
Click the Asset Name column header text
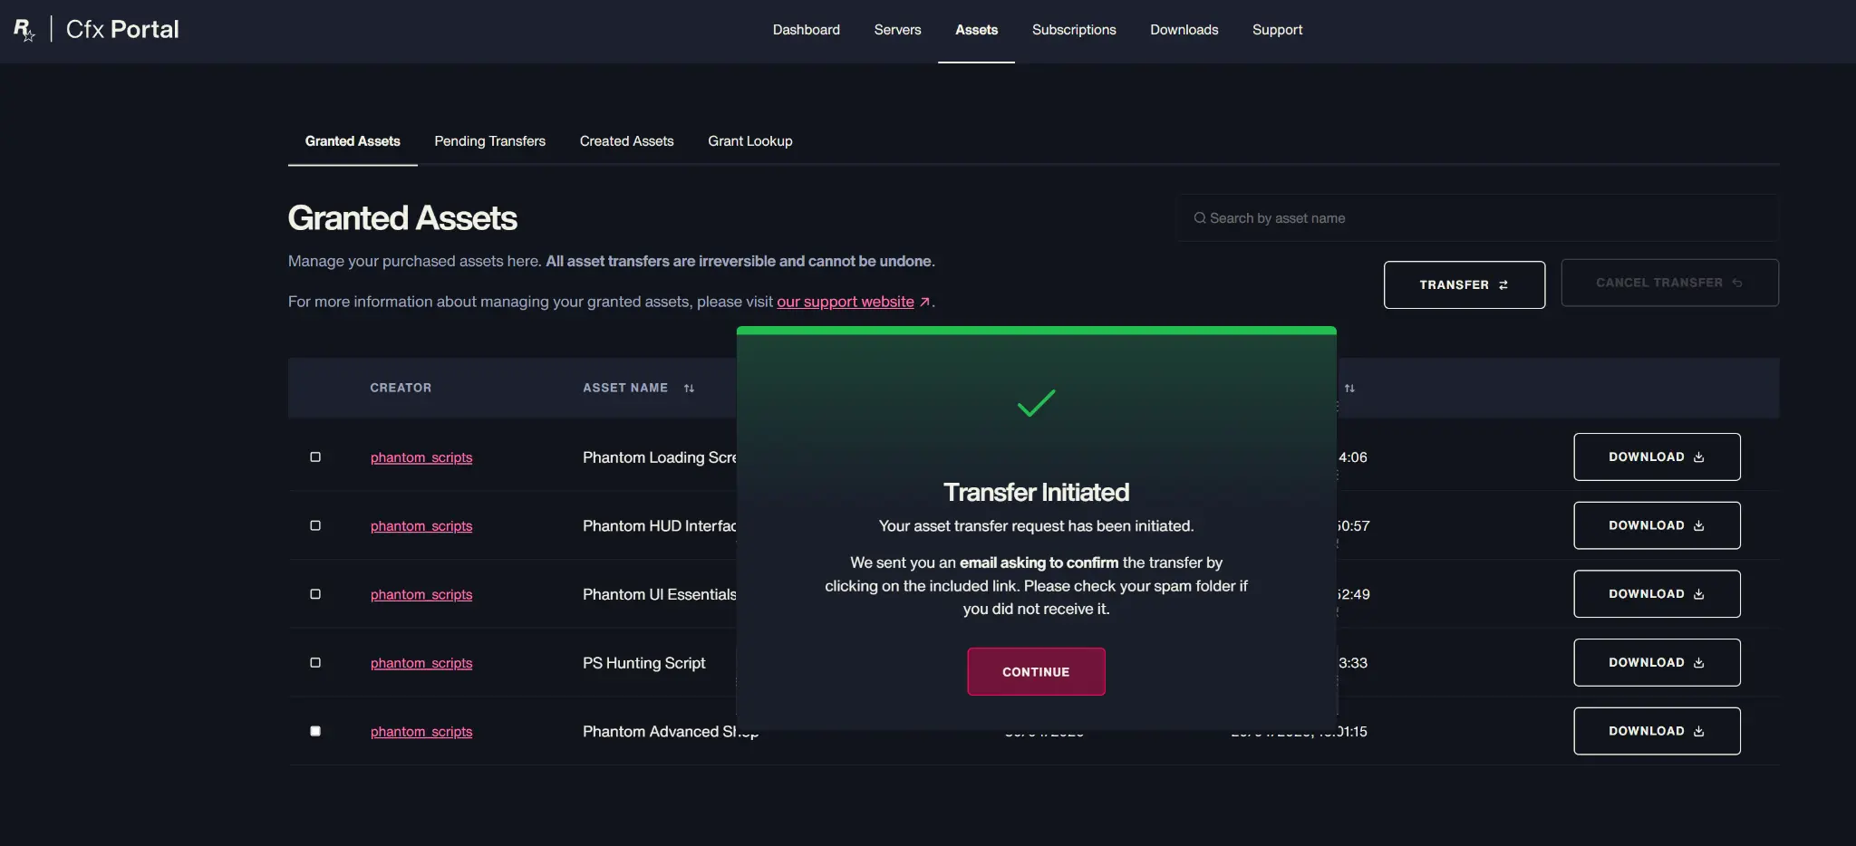pos(625,388)
